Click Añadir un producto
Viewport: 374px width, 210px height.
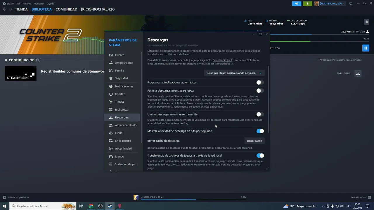(x=16, y=197)
